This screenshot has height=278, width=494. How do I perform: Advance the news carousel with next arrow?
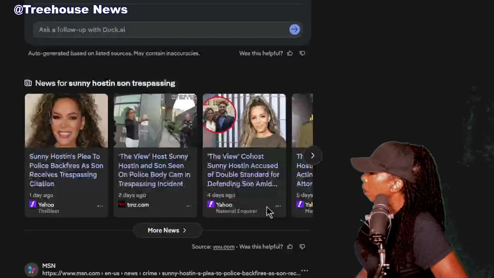[x=313, y=156]
